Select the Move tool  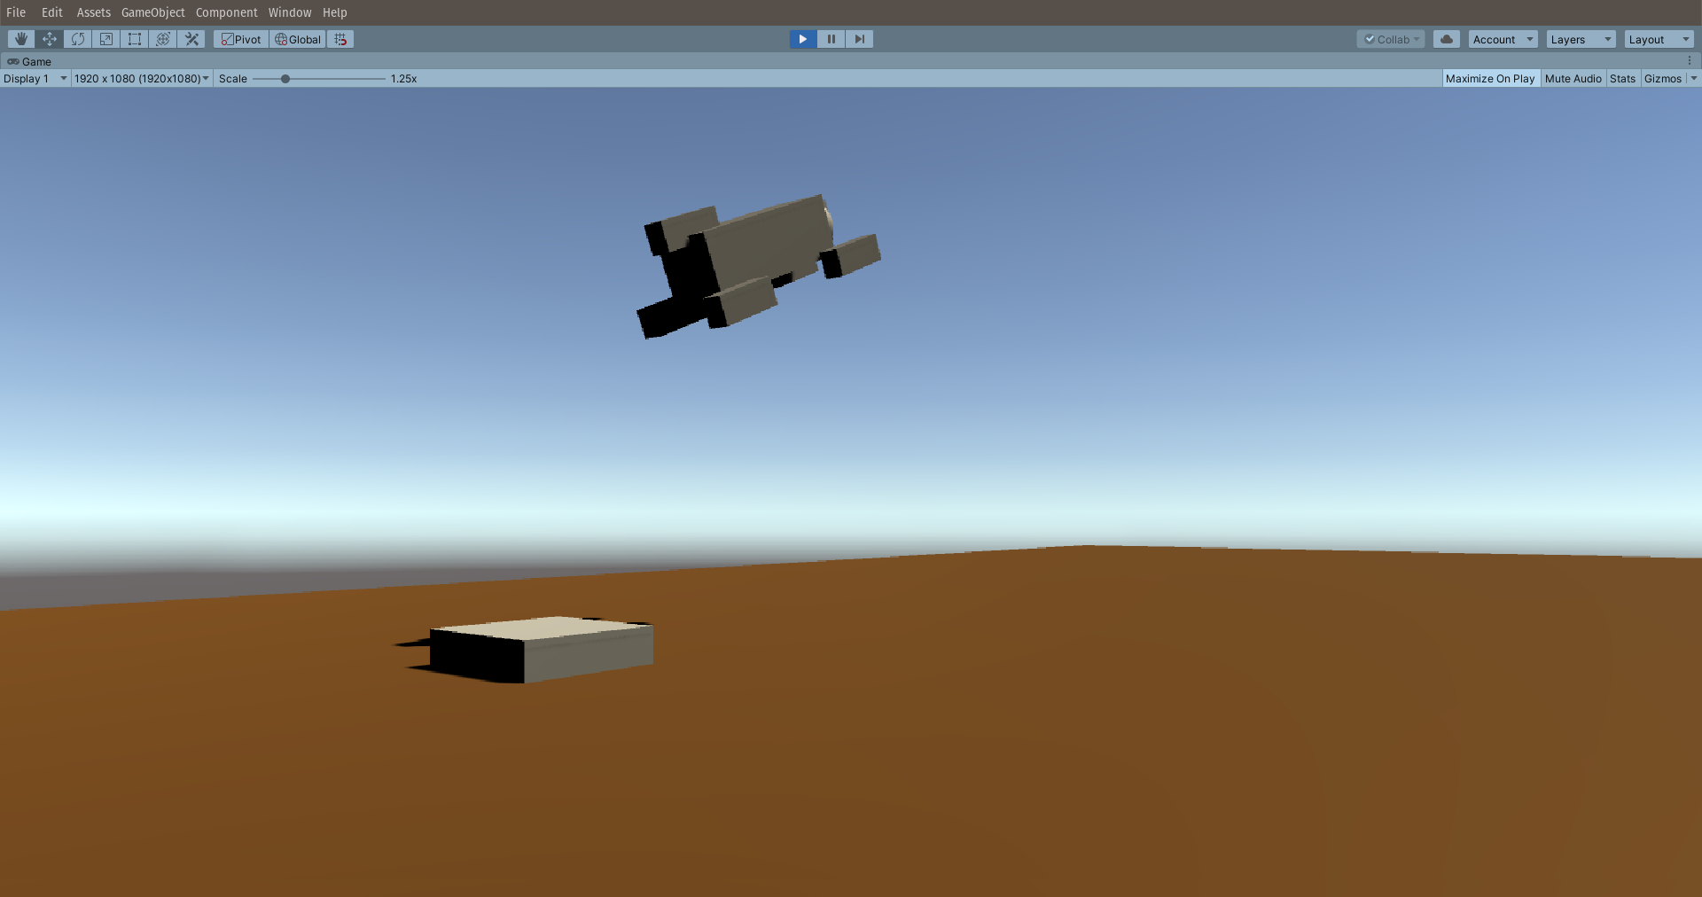49,39
